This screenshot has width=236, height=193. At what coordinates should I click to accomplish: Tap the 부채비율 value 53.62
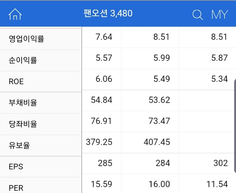pyautogui.click(x=160, y=100)
